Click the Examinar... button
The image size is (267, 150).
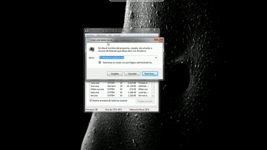(150, 74)
